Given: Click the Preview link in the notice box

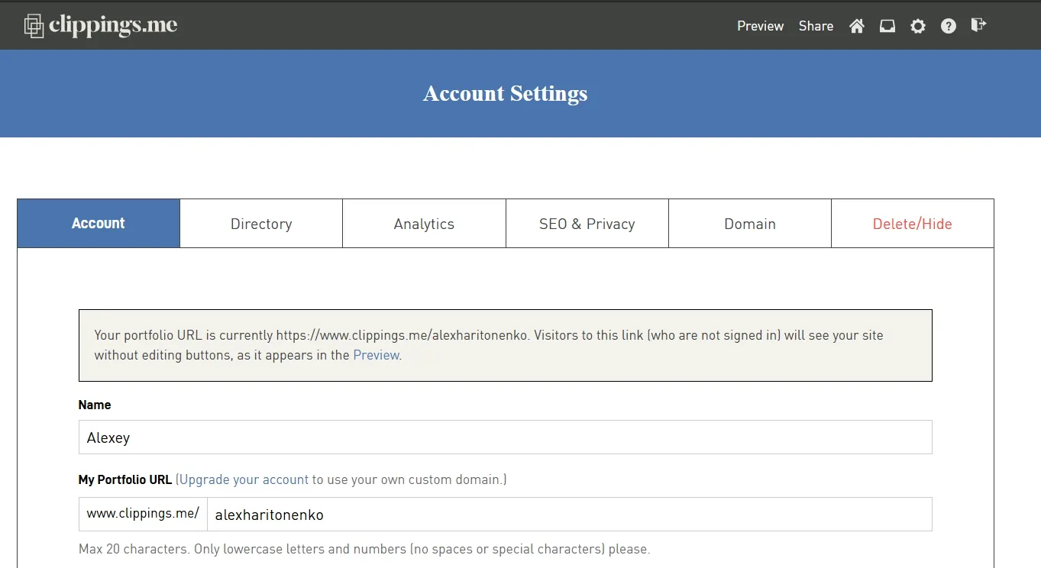Looking at the screenshot, I should click(376, 355).
